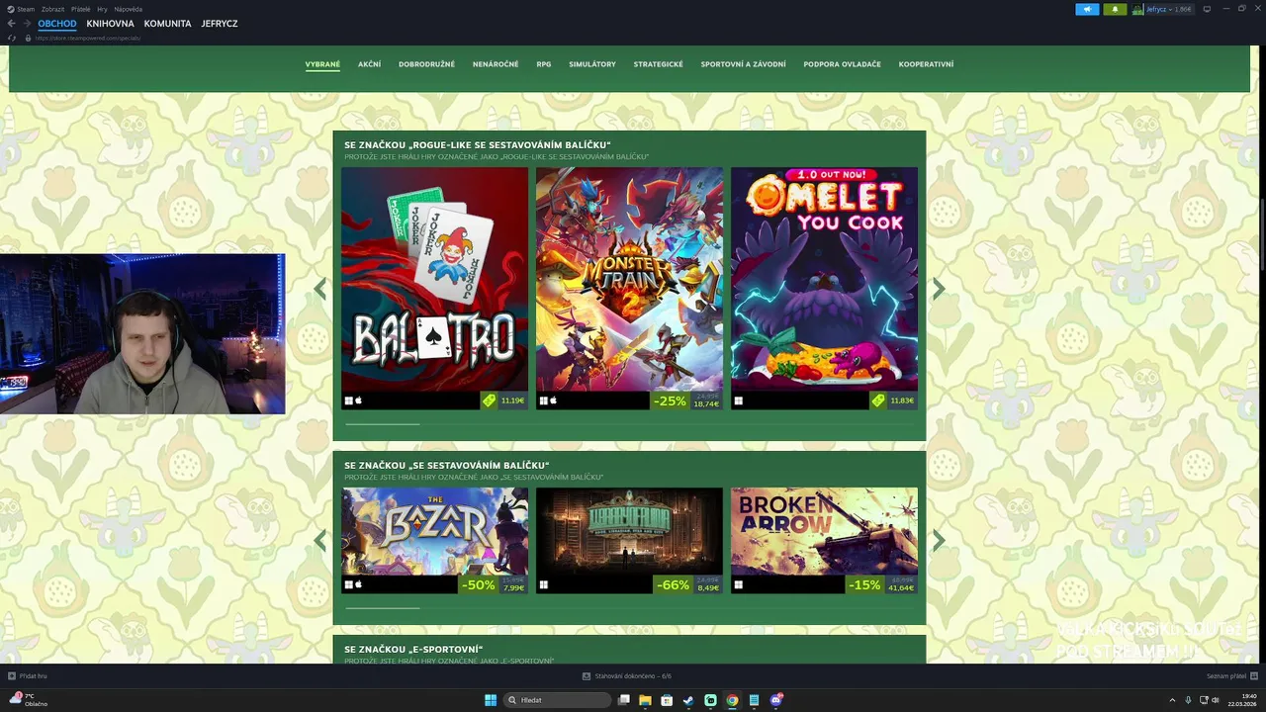Screen dimensions: 1266x712
Task: Click Monster Train 2's -25% discount badge
Action: [x=671, y=400]
